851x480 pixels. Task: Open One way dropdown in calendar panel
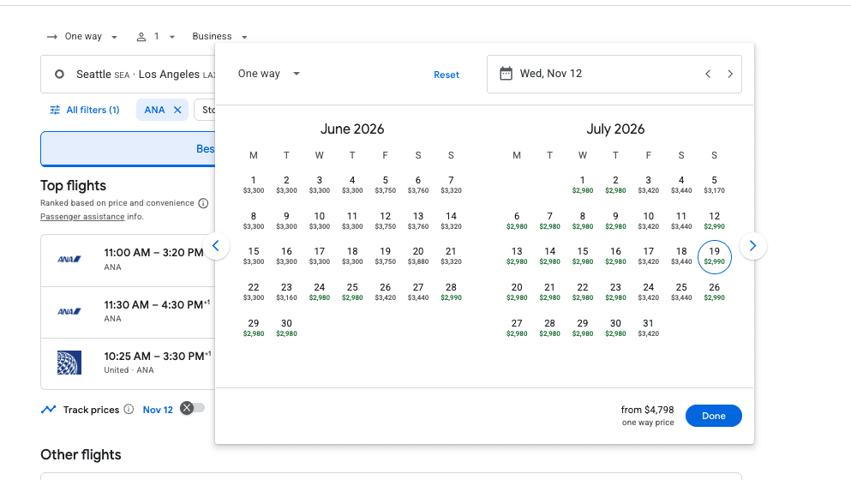pos(269,74)
